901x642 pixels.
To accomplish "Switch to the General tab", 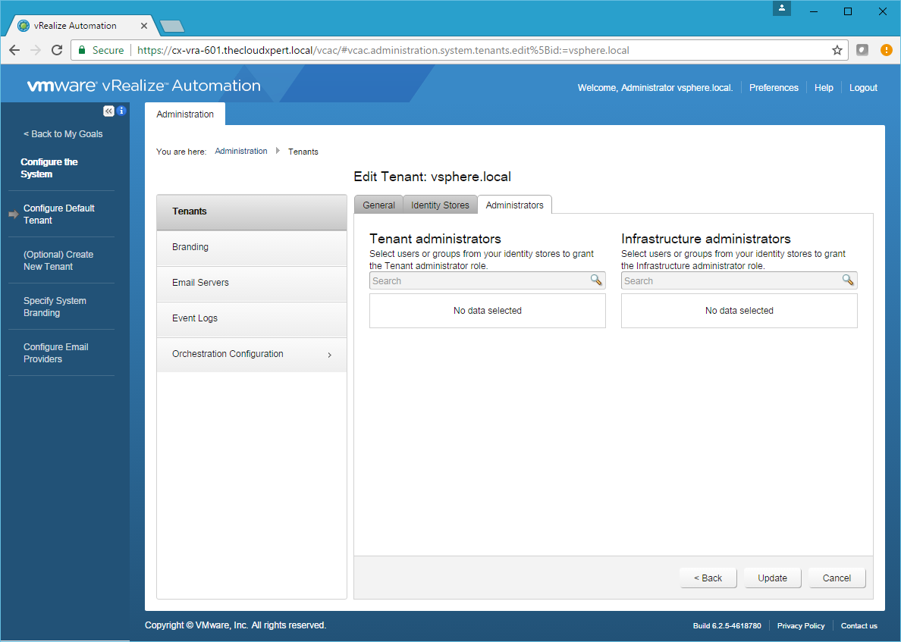I will coord(378,205).
